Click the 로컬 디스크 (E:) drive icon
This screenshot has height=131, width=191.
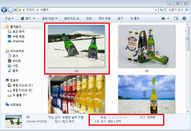pos(10,91)
